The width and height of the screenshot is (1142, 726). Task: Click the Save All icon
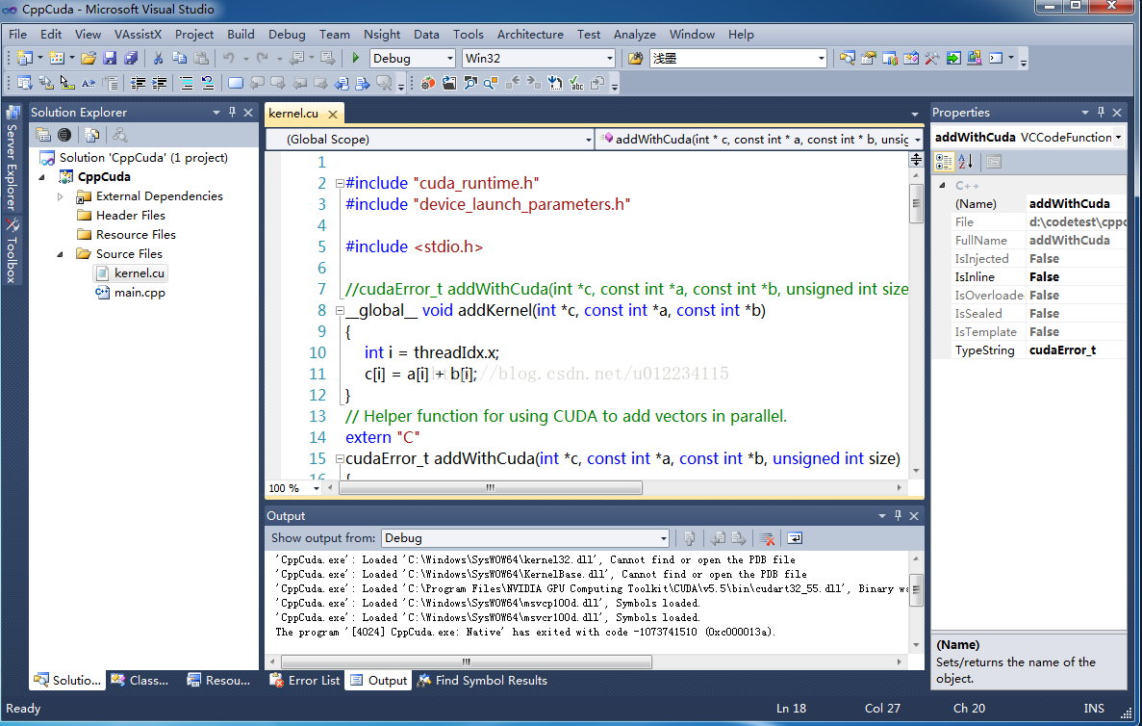tap(131, 59)
